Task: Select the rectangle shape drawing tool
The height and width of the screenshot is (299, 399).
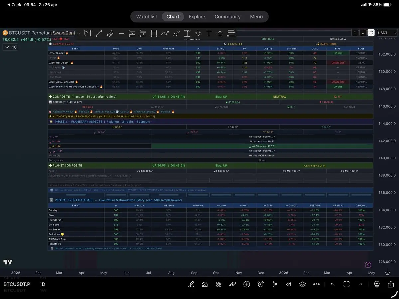Action: click(154, 33)
